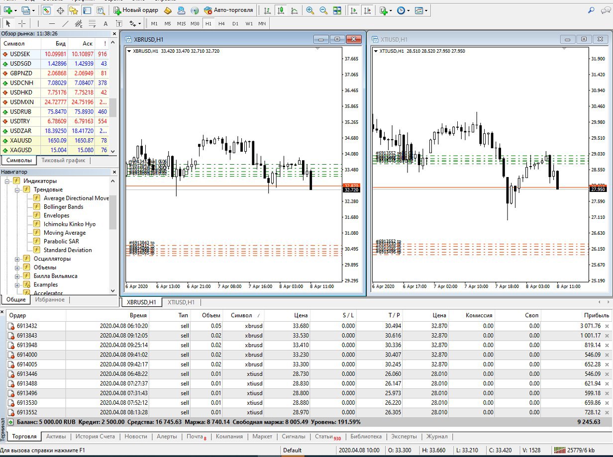Select the USDRUB row in Market Watch
Image resolution: width=613 pixels, height=457 pixels.
[54, 112]
